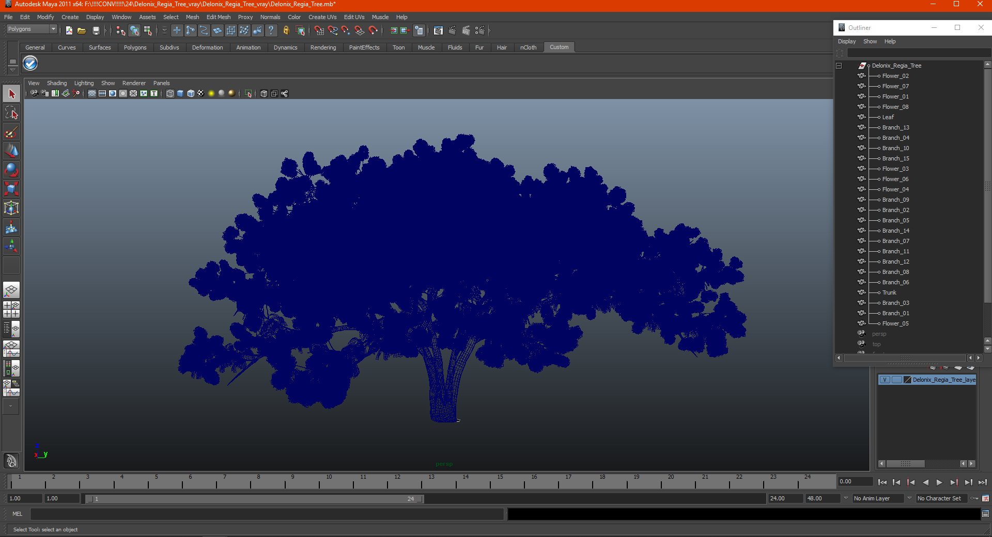Screen dimensions: 992x537
Task: Switch to four view layout
Action: point(11,310)
